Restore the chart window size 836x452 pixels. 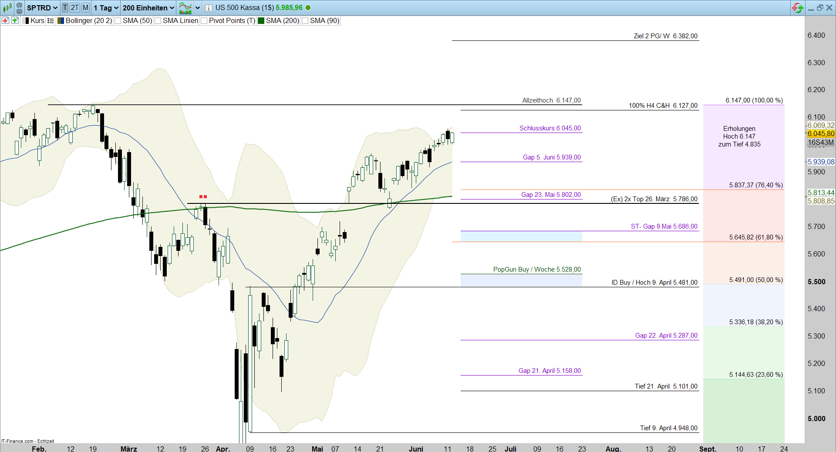(820, 8)
